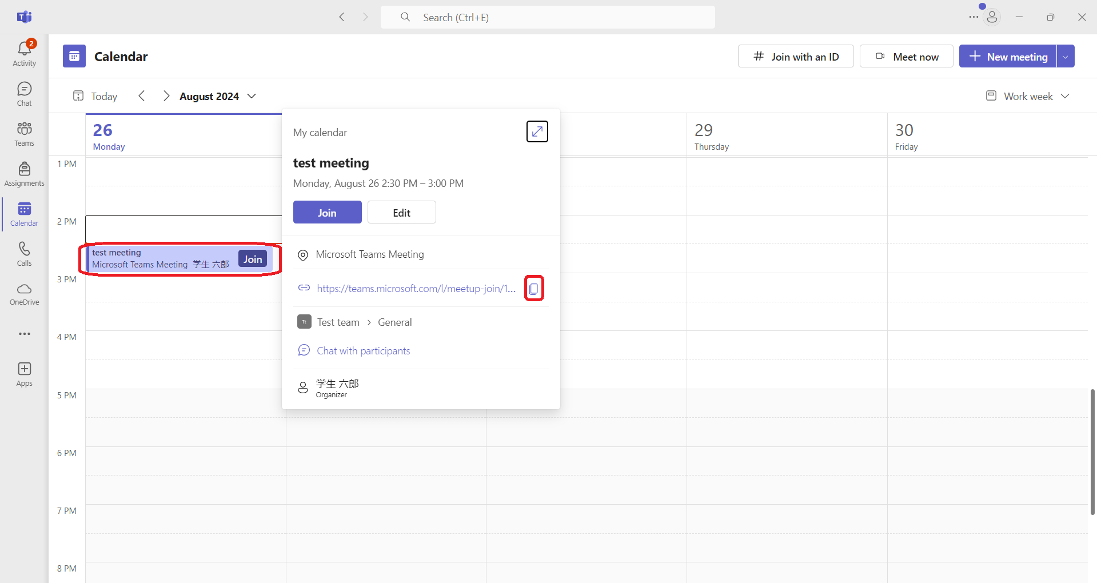Click the link chain icon beside URL

(x=304, y=287)
